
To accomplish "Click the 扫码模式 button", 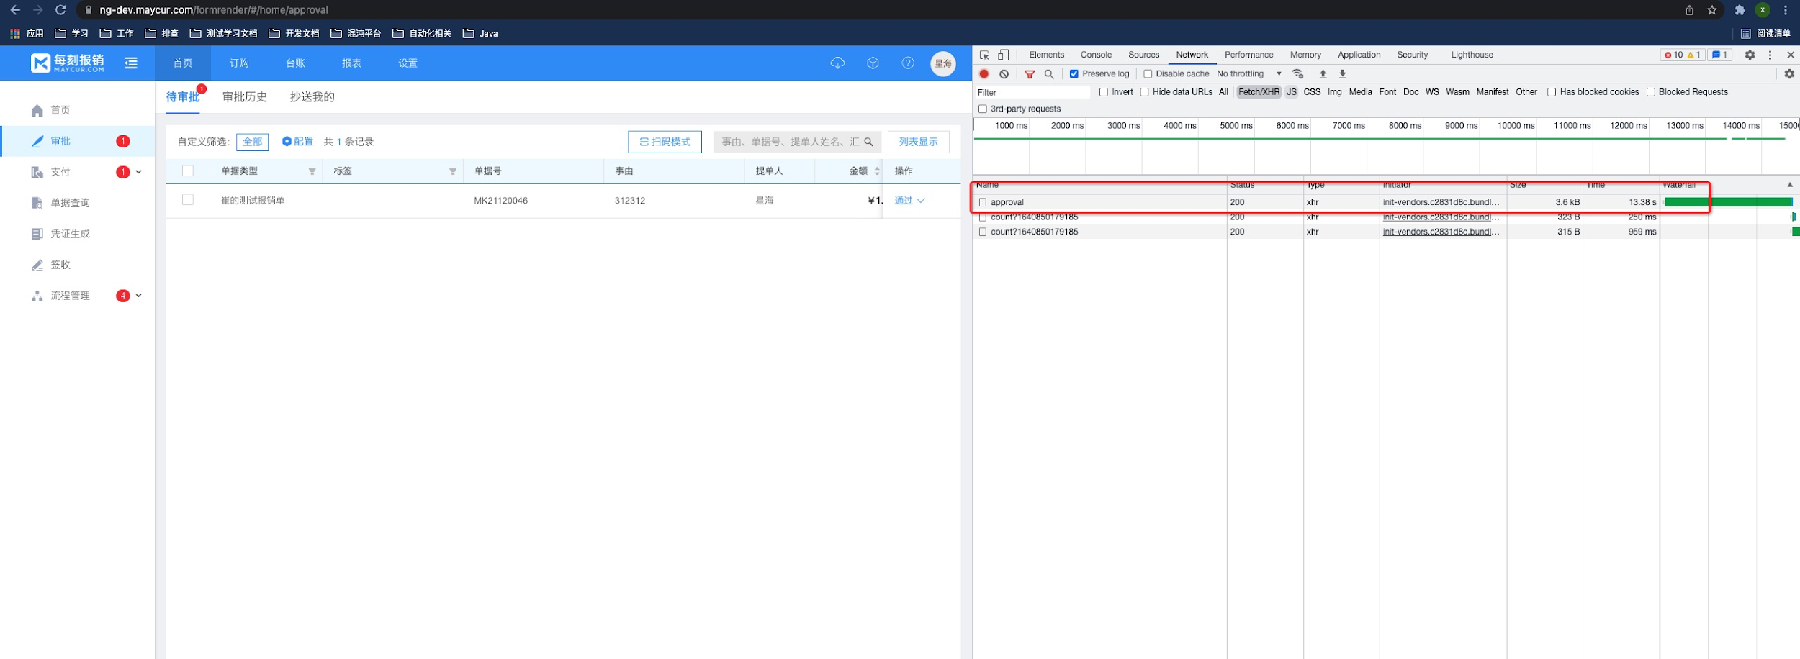I will 665,142.
